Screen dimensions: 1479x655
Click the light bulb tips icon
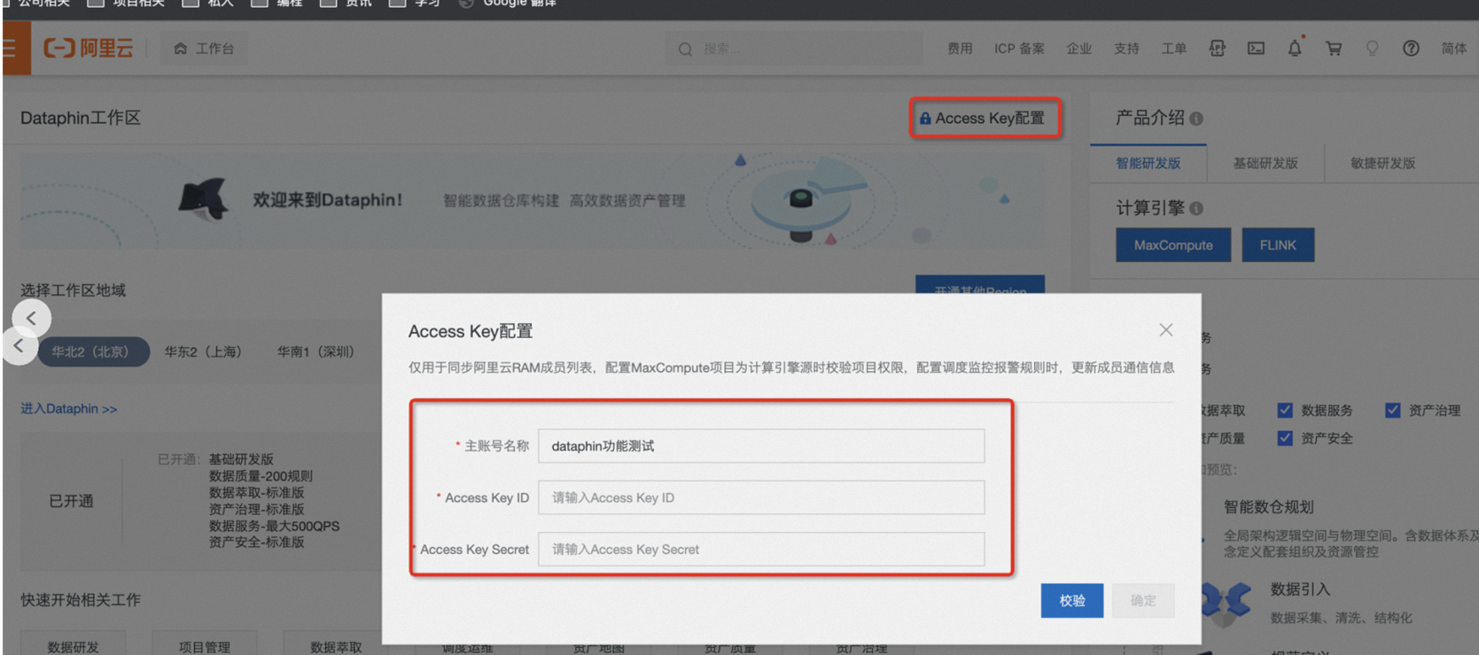pyautogui.click(x=1372, y=49)
